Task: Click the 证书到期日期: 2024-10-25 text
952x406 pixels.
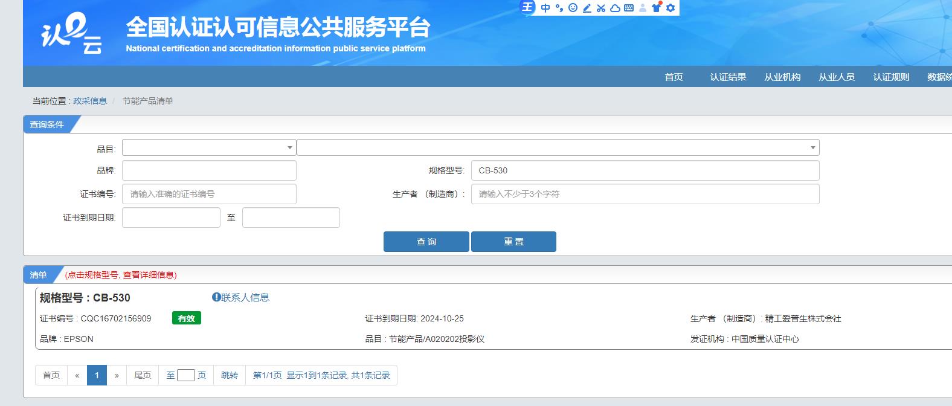Action: [x=414, y=318]
